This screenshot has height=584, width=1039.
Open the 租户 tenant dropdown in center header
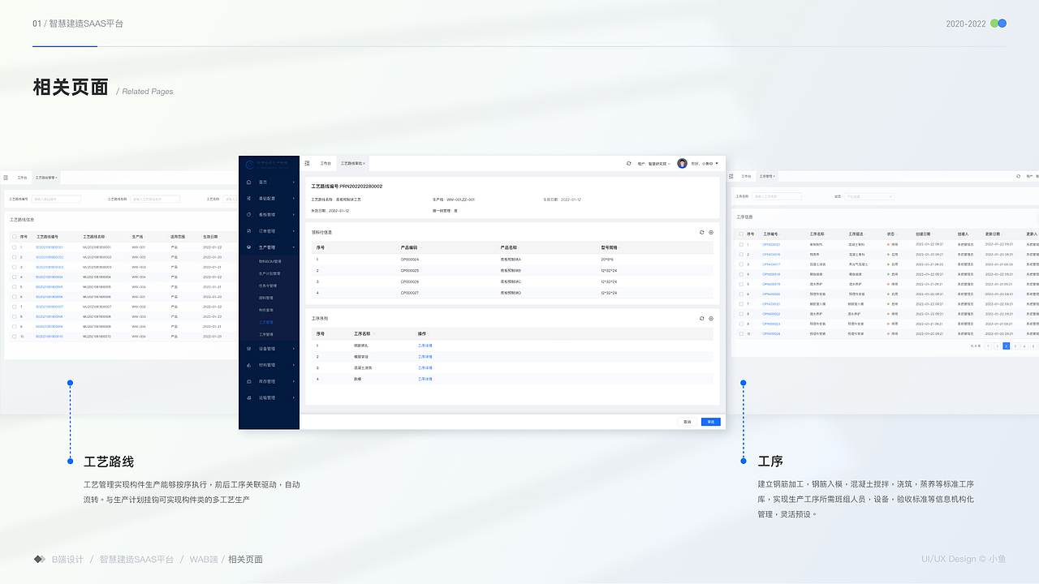click(x=653, y=164)
